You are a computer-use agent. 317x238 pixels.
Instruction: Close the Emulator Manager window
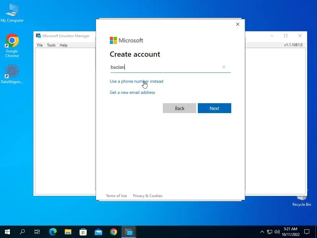point(300,36)
